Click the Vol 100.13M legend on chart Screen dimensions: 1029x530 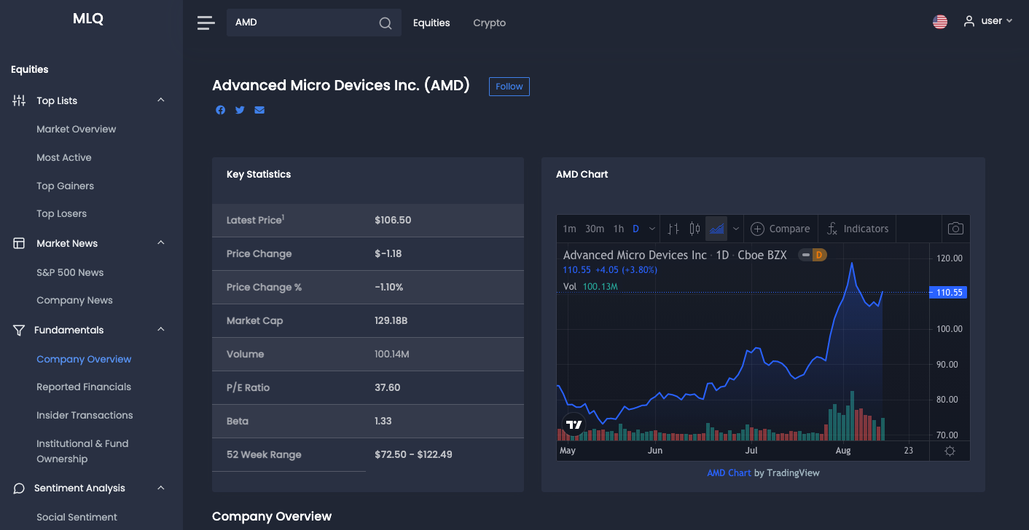[x=590, y=286]
